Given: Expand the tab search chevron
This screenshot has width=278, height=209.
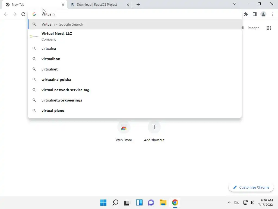Looking at the screenshot, I should click(234, 4).
